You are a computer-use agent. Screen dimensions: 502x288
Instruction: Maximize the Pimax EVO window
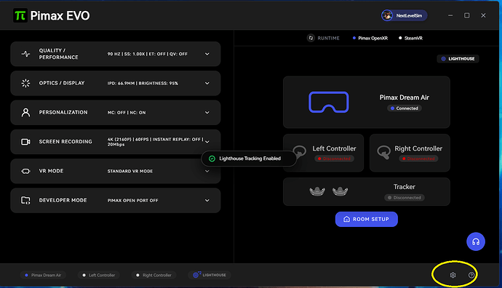(467, 15)
